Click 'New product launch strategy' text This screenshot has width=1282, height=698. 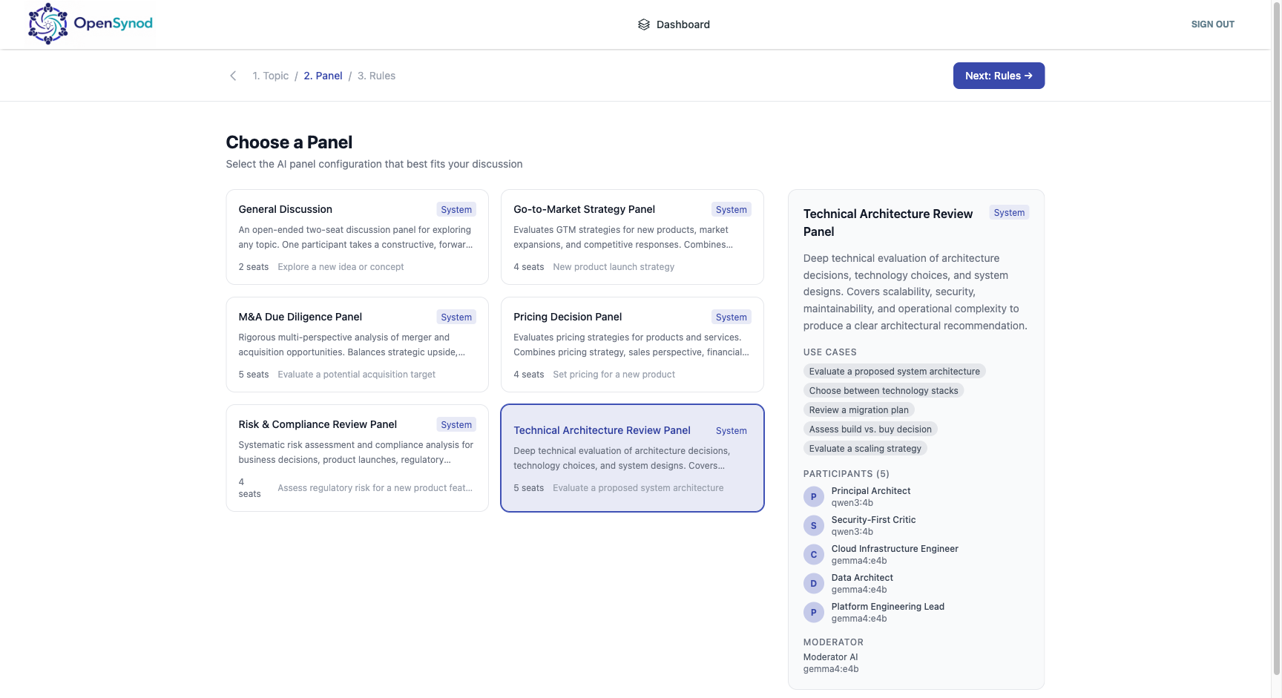[x=614, y=267]
